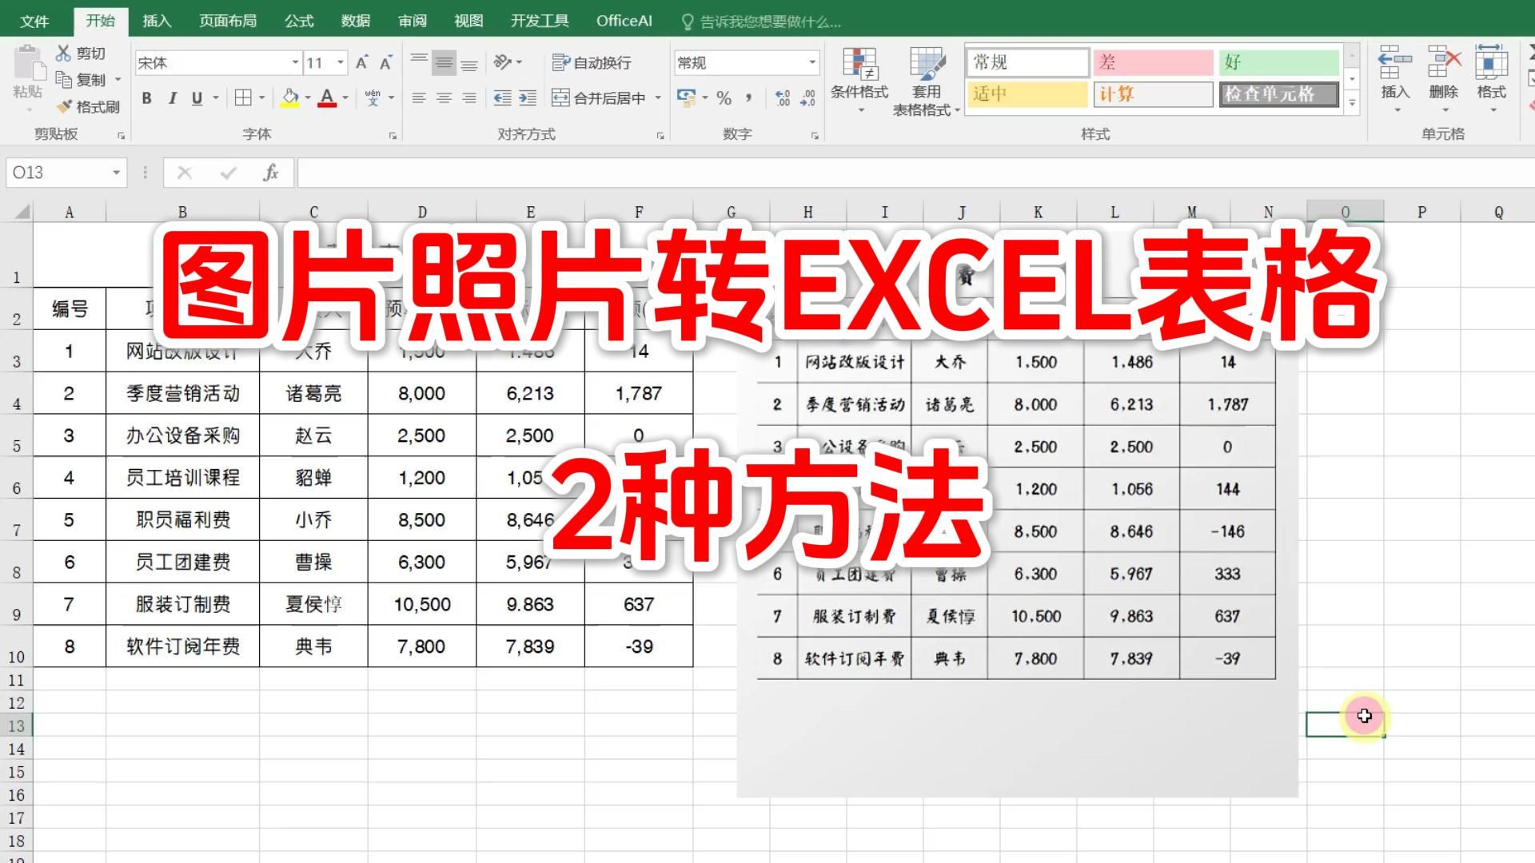This screenshot has width=1535, height=863.
Task: Click the phonetic guide (wén) icon
Action: 373,97
